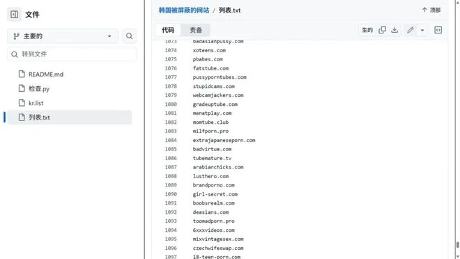This screenshot has height=259, width=460.
Task: Click line number 1095
Action: tap(171, 239)
